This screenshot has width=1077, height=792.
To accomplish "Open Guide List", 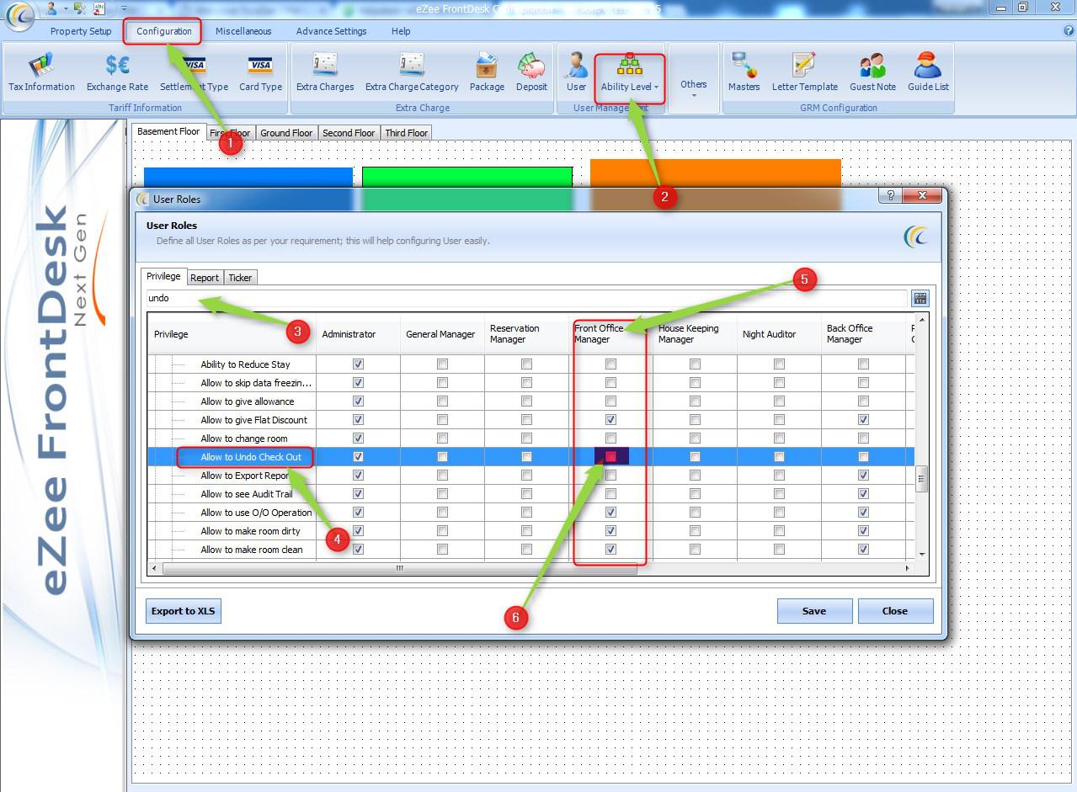I will [928, 73].
